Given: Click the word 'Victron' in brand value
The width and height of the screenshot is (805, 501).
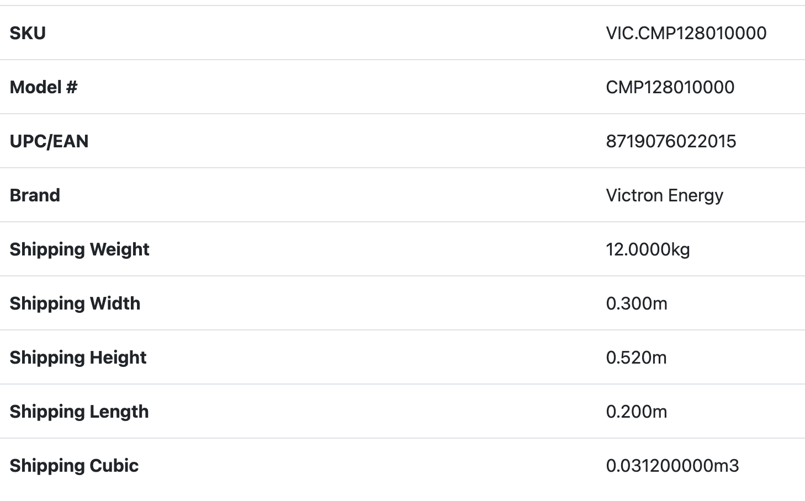Looking at the screenshot, I should (x=634, y=195).
